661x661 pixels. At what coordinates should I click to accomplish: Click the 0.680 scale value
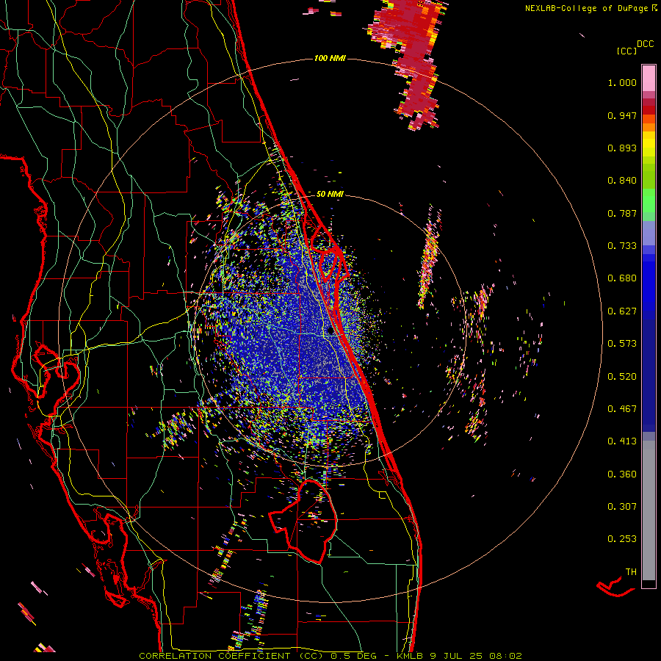[622, 278]
